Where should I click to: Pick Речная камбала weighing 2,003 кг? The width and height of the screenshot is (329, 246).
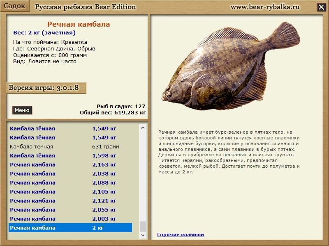click(x=70, y=219)
